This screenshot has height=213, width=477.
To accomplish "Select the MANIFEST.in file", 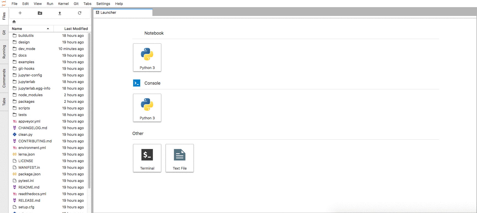I will (48, 167).
